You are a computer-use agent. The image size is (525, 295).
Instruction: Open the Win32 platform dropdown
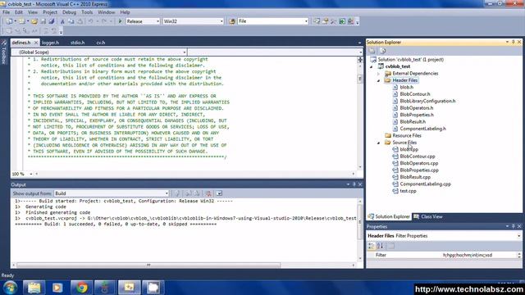point(221,21)
